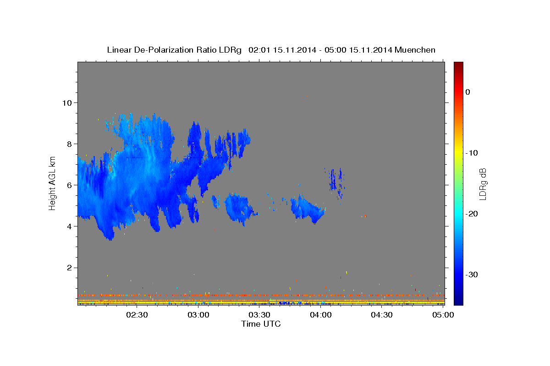This screenshot has width=550, height=366.
Task: Click the '03:00' time axis label
Action: pyautogui.click(x=198, y=315)
